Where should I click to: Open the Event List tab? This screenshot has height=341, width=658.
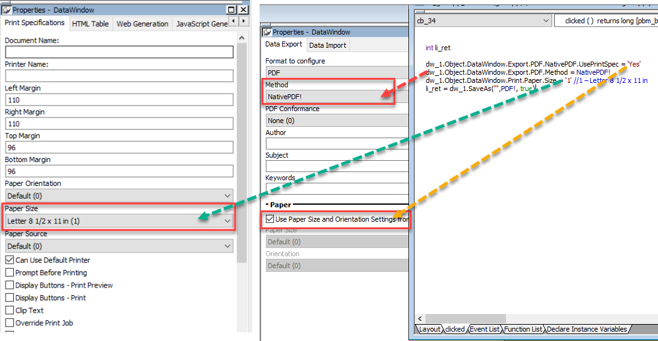[x=484, y=329]
